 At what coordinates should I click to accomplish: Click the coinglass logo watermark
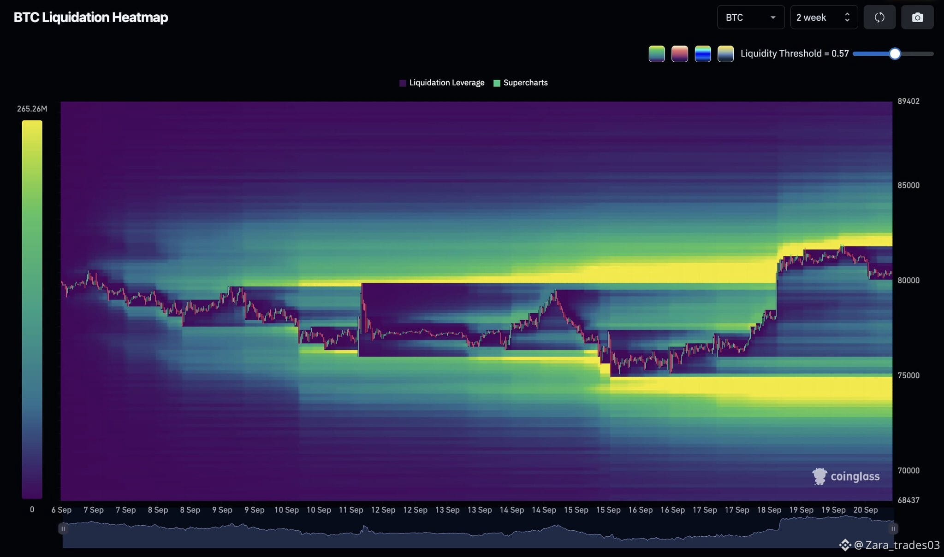coord(846,476)
